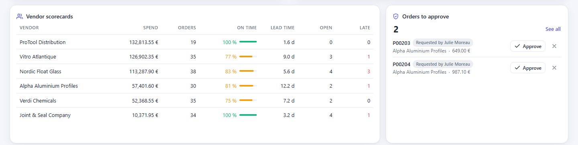Select the ProTool Distribution vendor row

(195, 42)
